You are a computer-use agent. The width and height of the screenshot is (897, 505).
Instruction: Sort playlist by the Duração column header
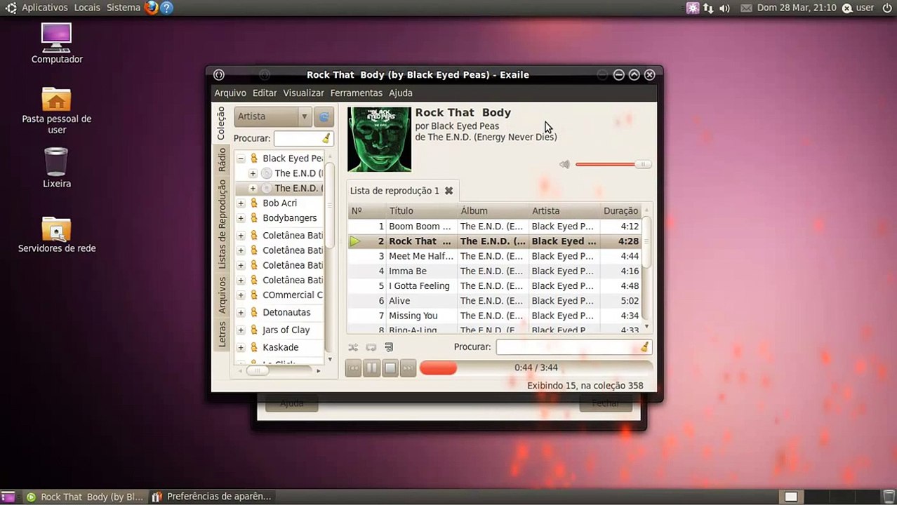(x=620, y=210)
